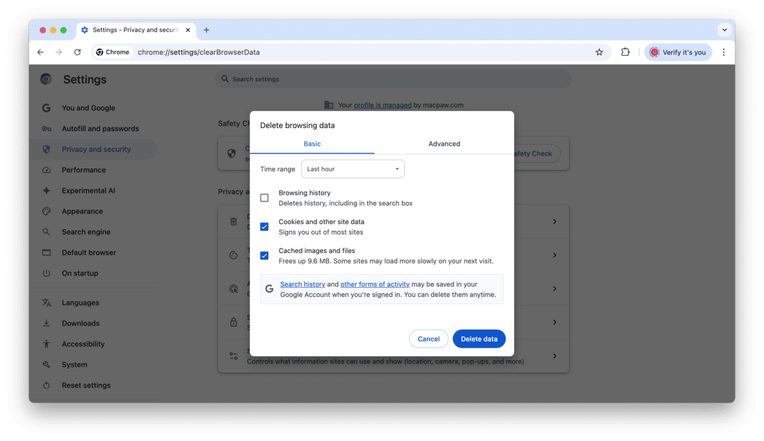Click the browser forward arrow
This screenshot has height=441, width=764.
[x=58, y=52]
